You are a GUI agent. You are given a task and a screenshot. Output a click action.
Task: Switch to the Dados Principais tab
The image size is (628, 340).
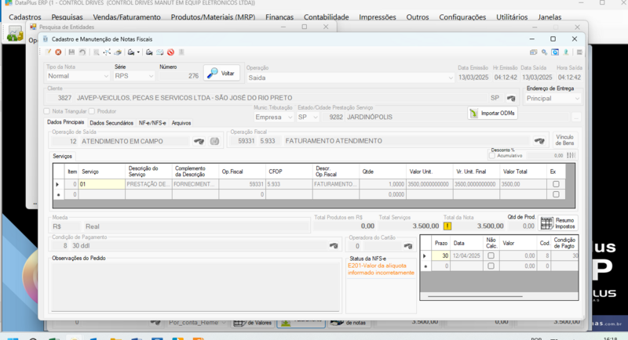pos(66,122)
